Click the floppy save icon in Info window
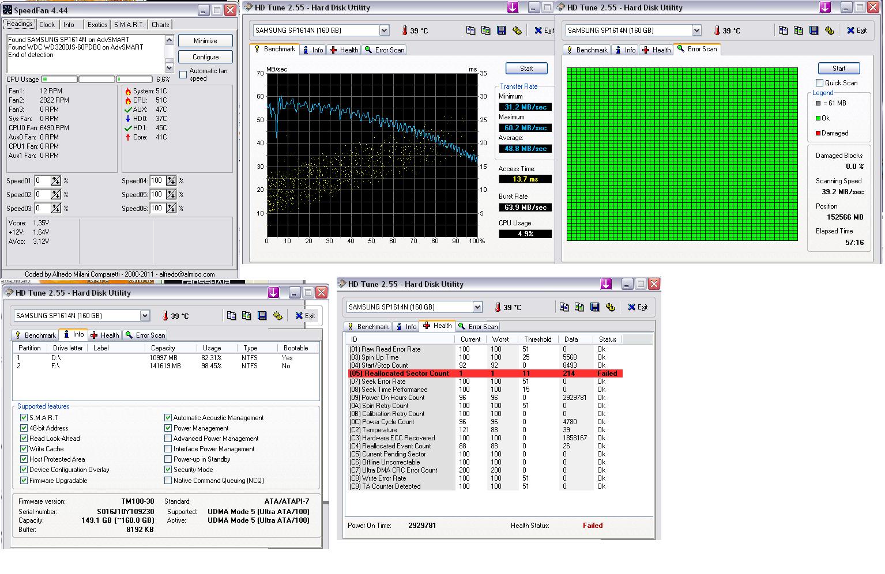 tap(262, 316)
